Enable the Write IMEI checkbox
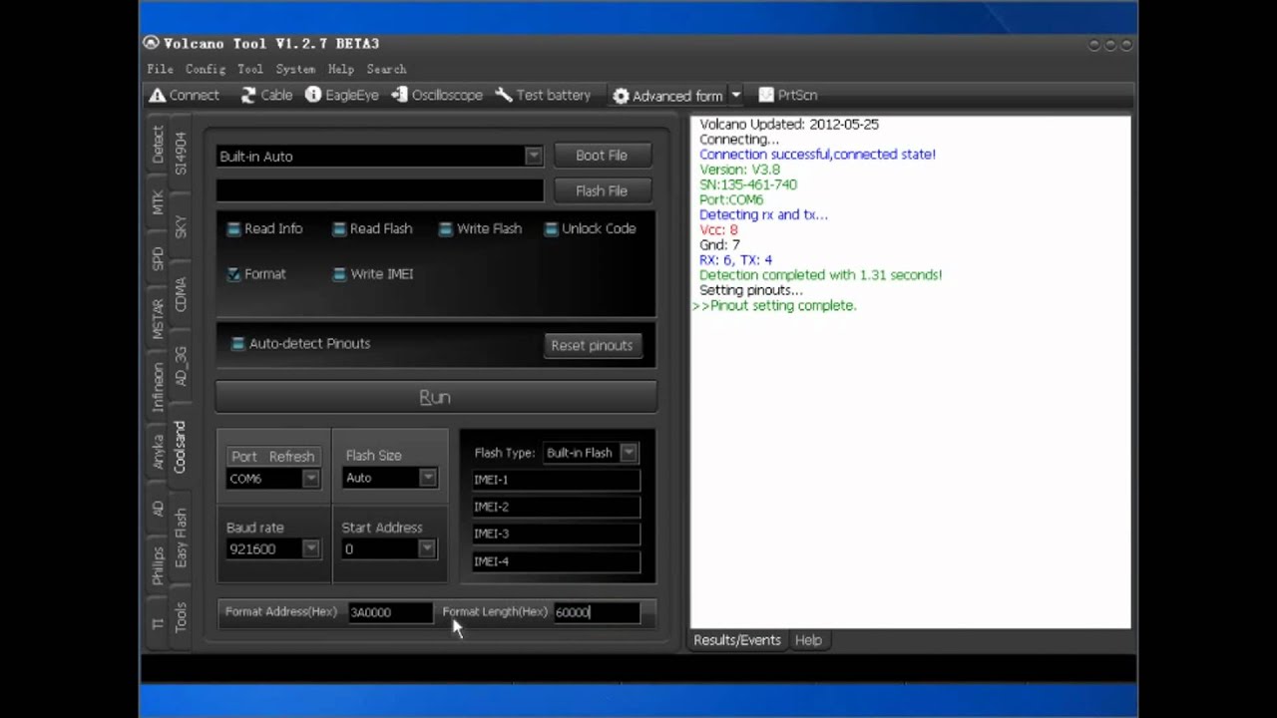Screen dimensions: 1277x718 (339, 274)
